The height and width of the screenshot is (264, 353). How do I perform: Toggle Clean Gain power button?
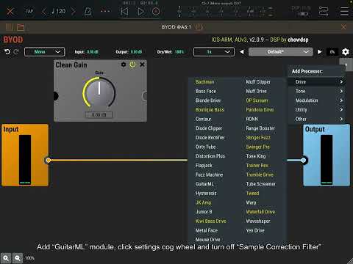coord(132,65)
